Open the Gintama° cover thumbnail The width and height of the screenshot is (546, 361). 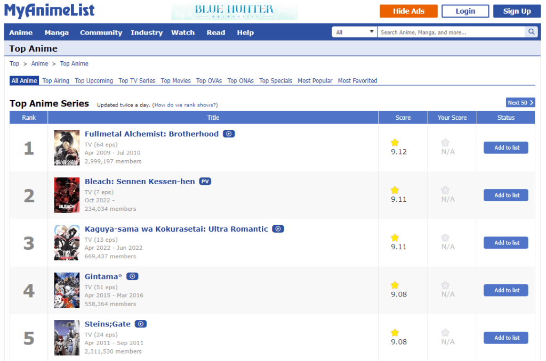pos(67,290)
